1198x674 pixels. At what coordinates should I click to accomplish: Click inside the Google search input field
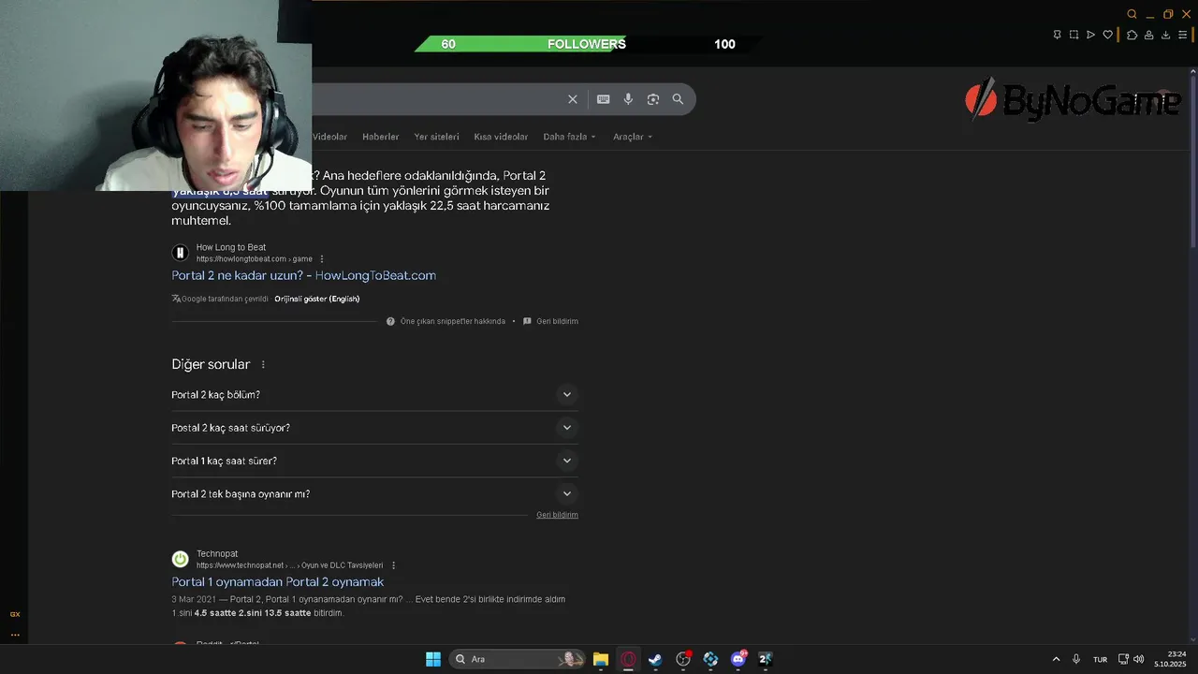(x=435, y=99)
